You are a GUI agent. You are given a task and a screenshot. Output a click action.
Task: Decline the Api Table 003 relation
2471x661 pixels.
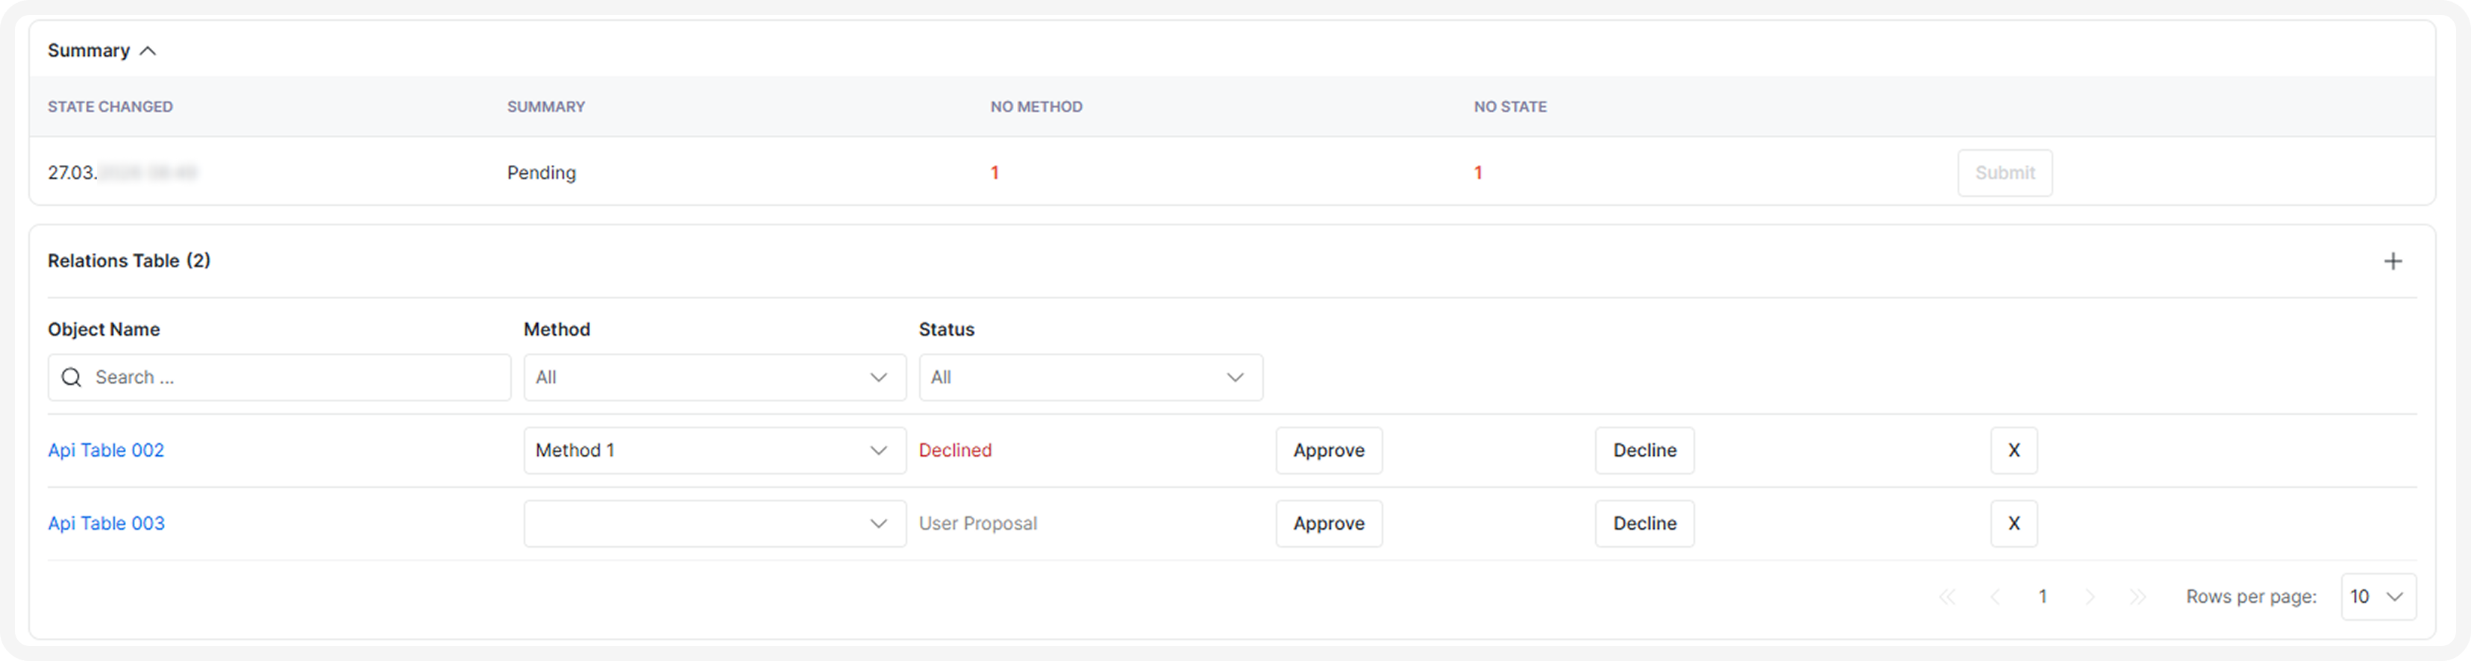[1644, 523]
